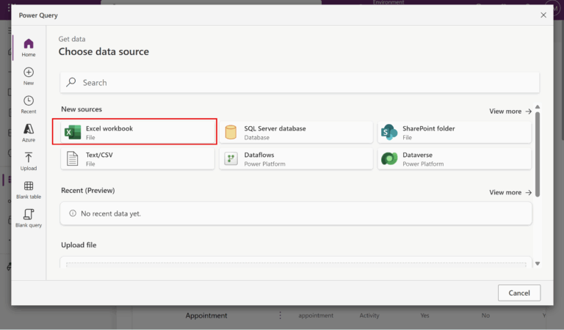Open the Recent sources icon
564x330 pixels.
pyautogui.click(x=28, y=105)
